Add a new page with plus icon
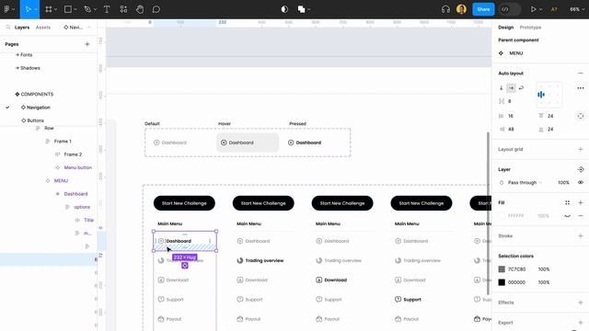 [87, 44]
